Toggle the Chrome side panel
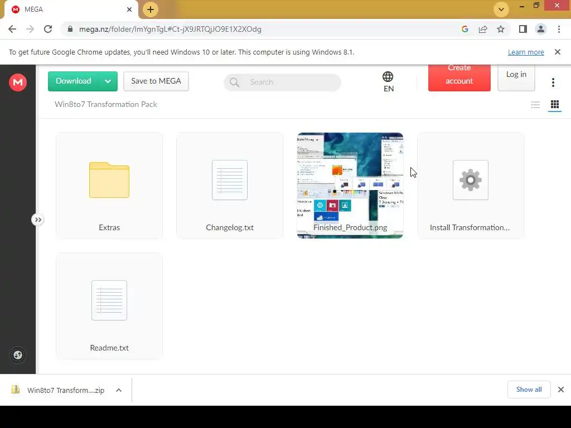Screen dimensions: 571x428 523,29
